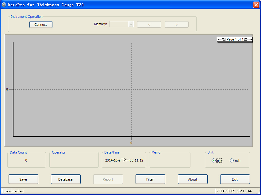
Task: Click the Connect button
Action: [x=41, y=25]
